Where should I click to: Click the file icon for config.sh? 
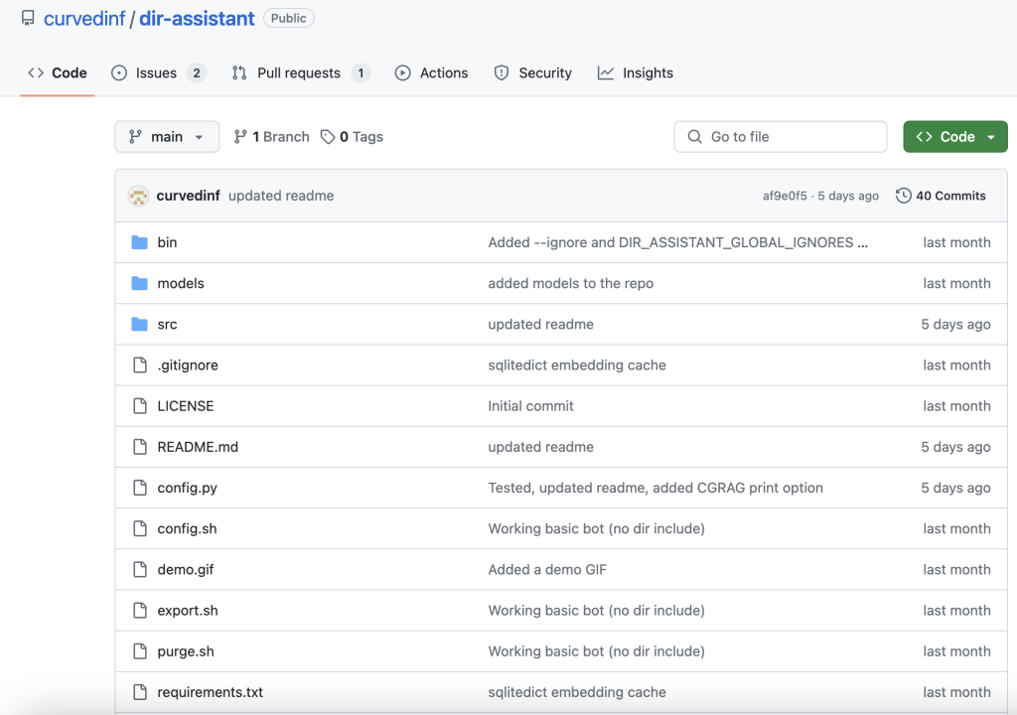pos(139,528)
